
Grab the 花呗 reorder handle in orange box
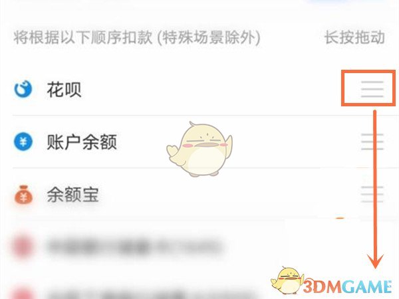tap(372, 89)
